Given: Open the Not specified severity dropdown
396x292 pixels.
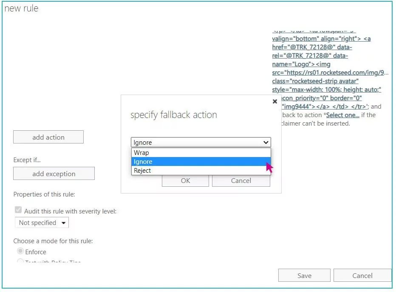Looking at the screenshot, I should 42,222.
